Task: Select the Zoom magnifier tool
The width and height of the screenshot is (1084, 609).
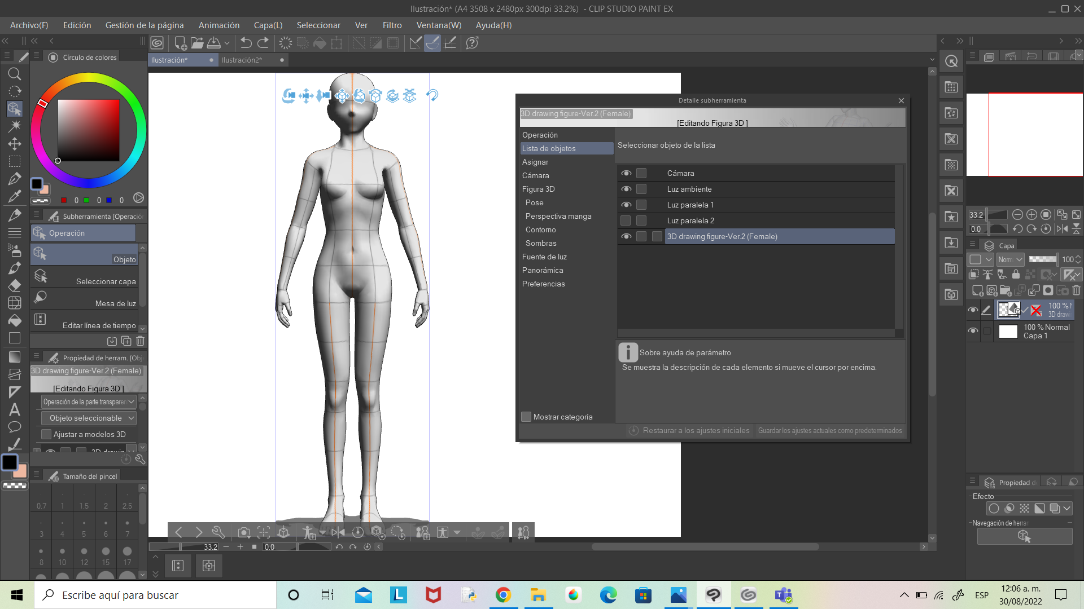Action: 15,74
